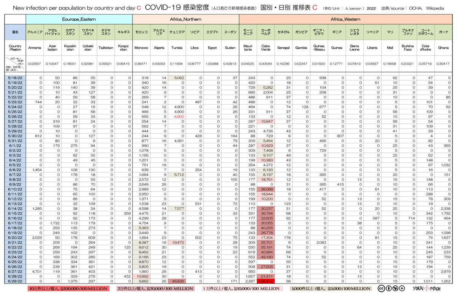The image size is (457, 295).
Task: Select the Sudan column header
Action: 230,48
